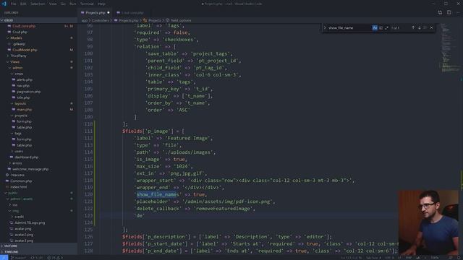This screenshot has width=463, height=260.
Task: Go to previous match in find widget
Action: (x=413, y=27)
